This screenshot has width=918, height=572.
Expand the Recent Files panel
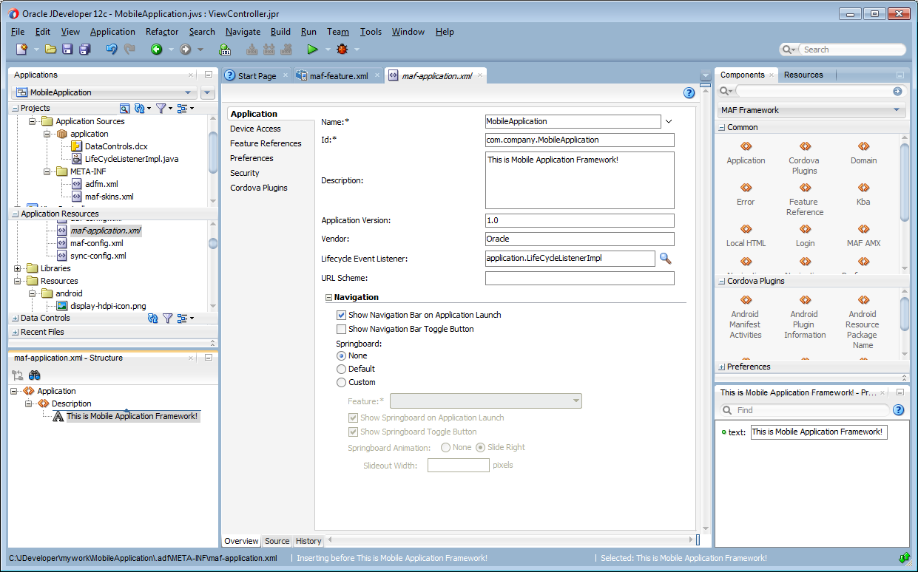tap(16, 332)
